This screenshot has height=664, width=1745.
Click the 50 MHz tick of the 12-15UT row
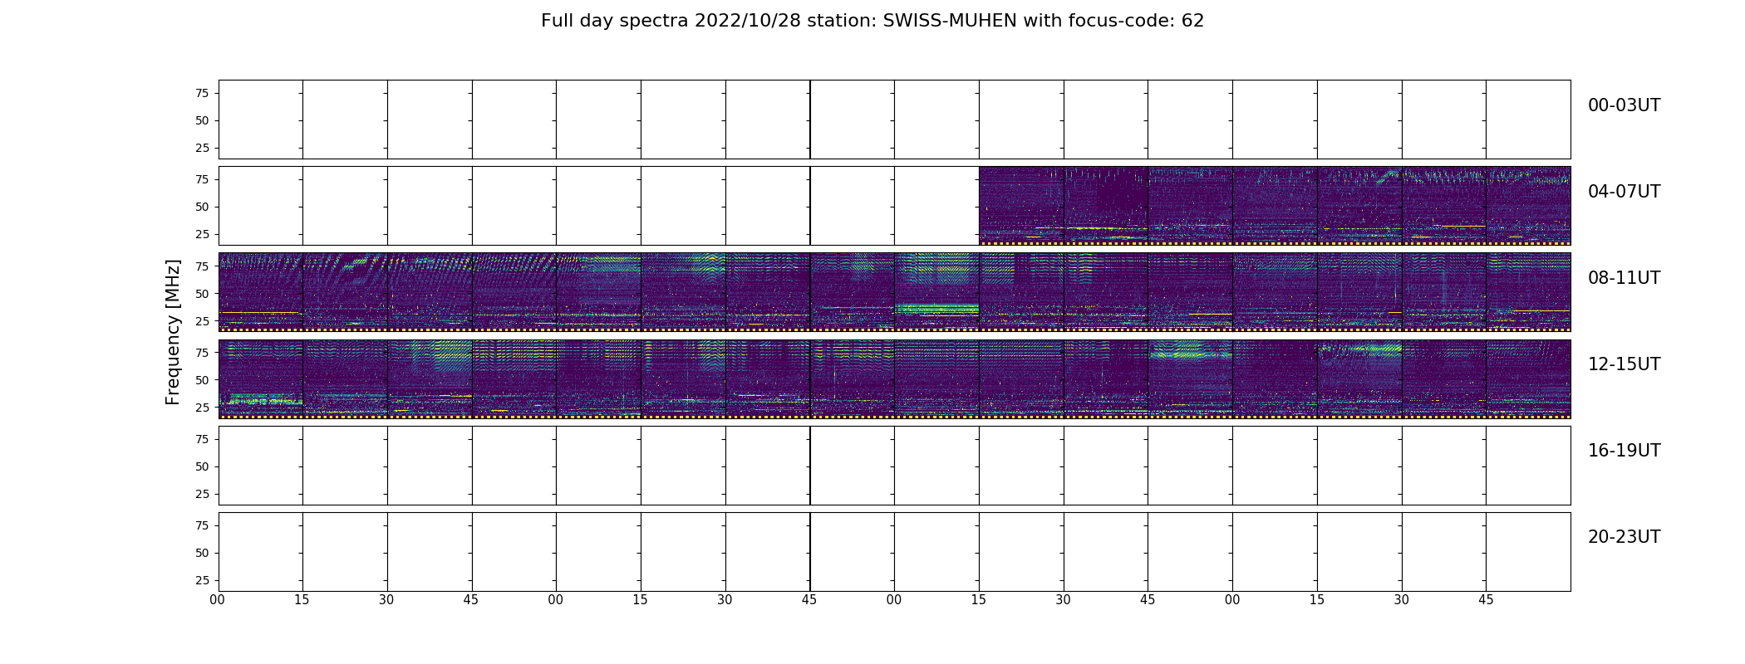pyautogui.click(x=202, y=379)
